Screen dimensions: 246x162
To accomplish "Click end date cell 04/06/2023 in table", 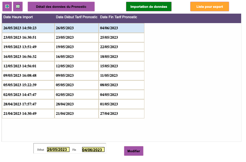I will click(x=122, y=28).
